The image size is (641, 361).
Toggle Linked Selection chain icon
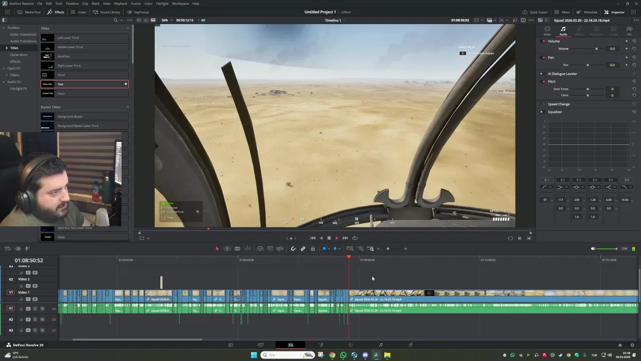[303, 249]
